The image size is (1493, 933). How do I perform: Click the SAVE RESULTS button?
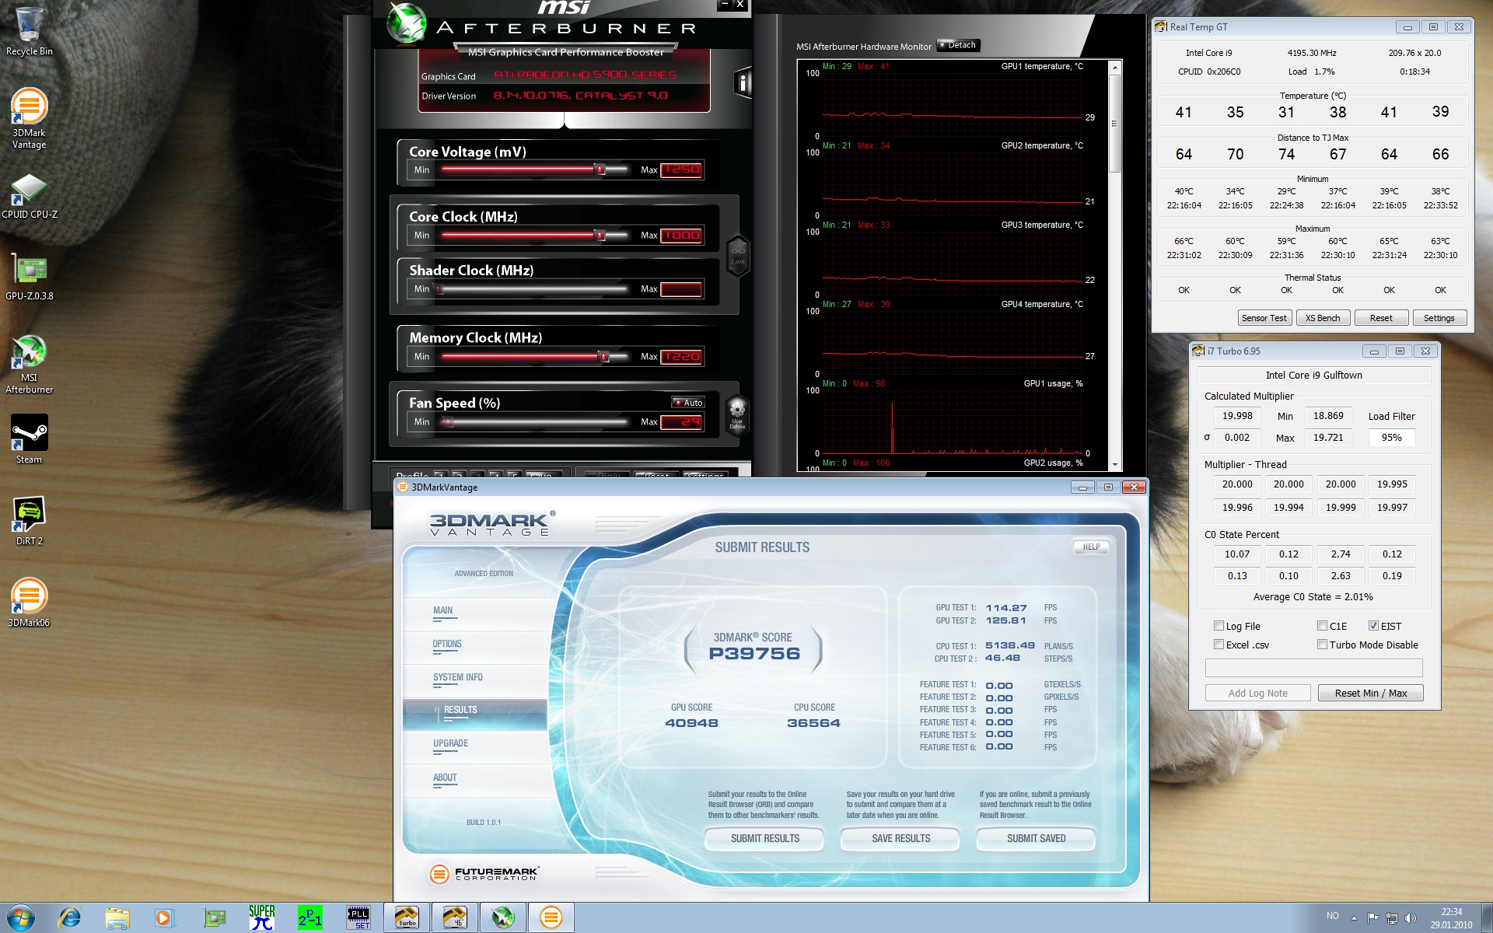pos(900,838)
